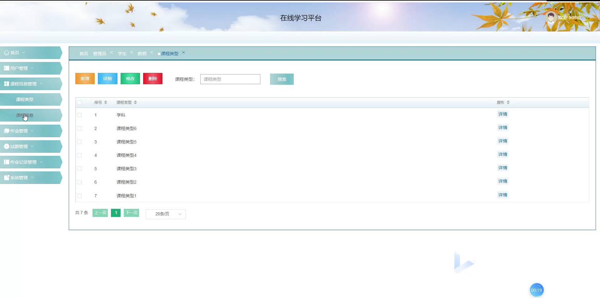Open 详情 for the 课程类型4 row
600x298 pixels.
[503, 154]
